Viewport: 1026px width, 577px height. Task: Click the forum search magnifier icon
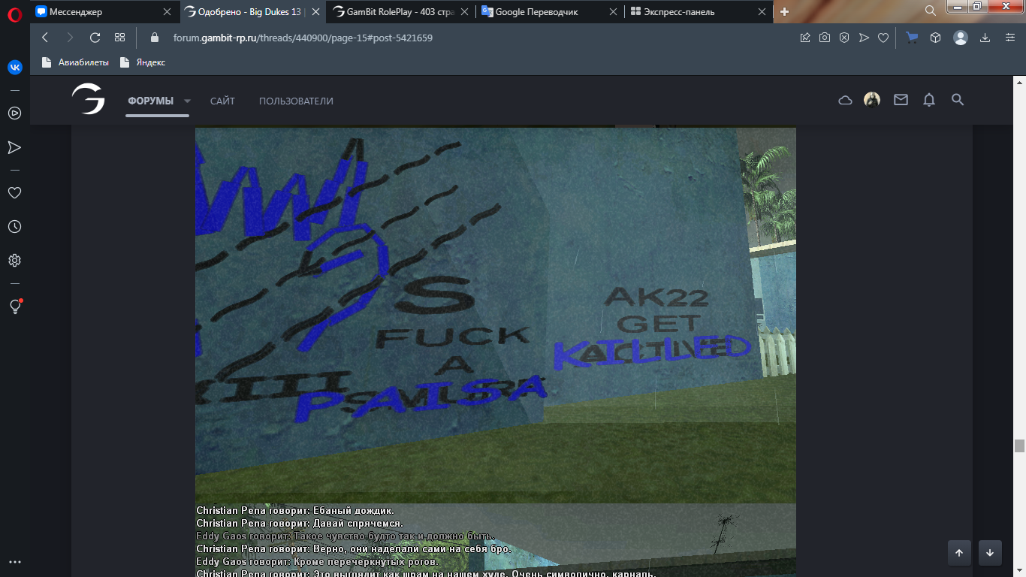click(958, 100)
